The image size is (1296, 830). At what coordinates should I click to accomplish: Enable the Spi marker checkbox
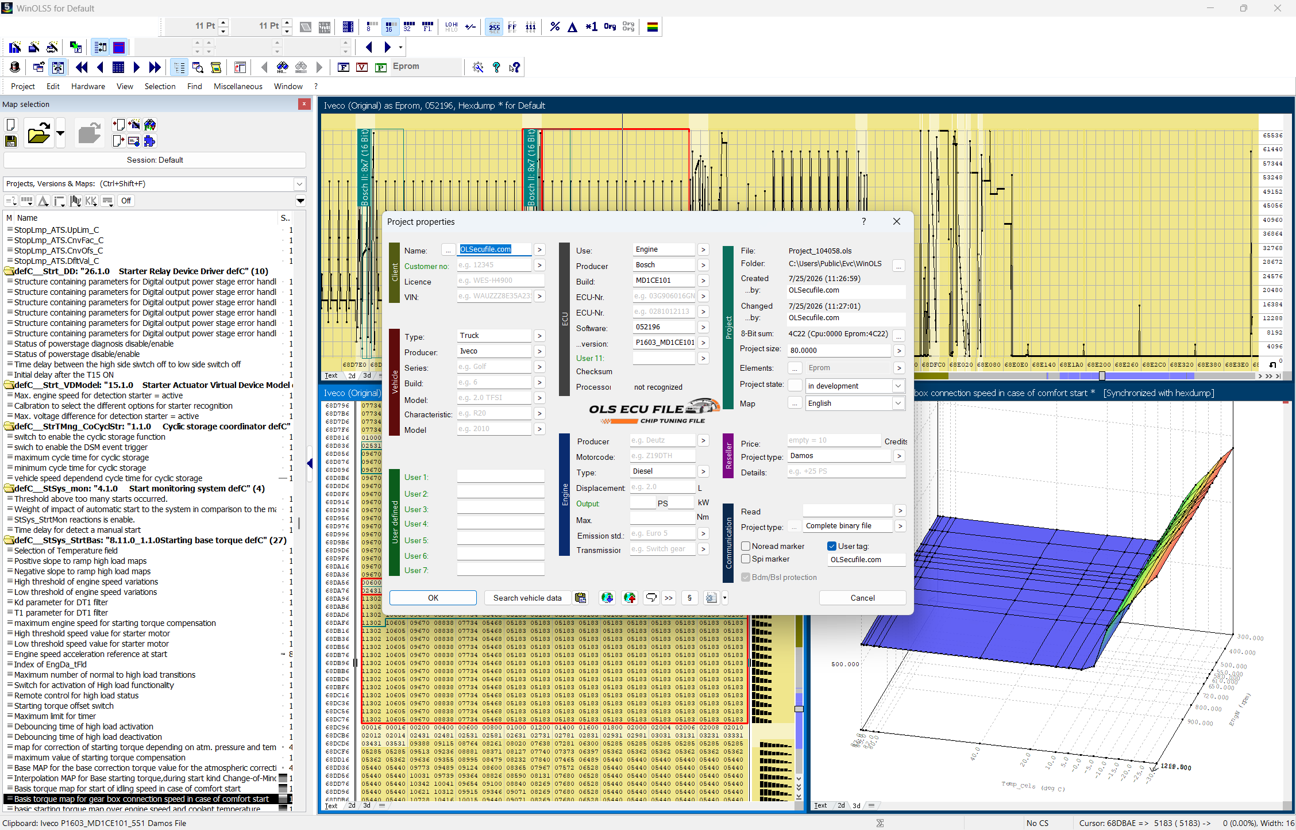(x=746, y=559)
